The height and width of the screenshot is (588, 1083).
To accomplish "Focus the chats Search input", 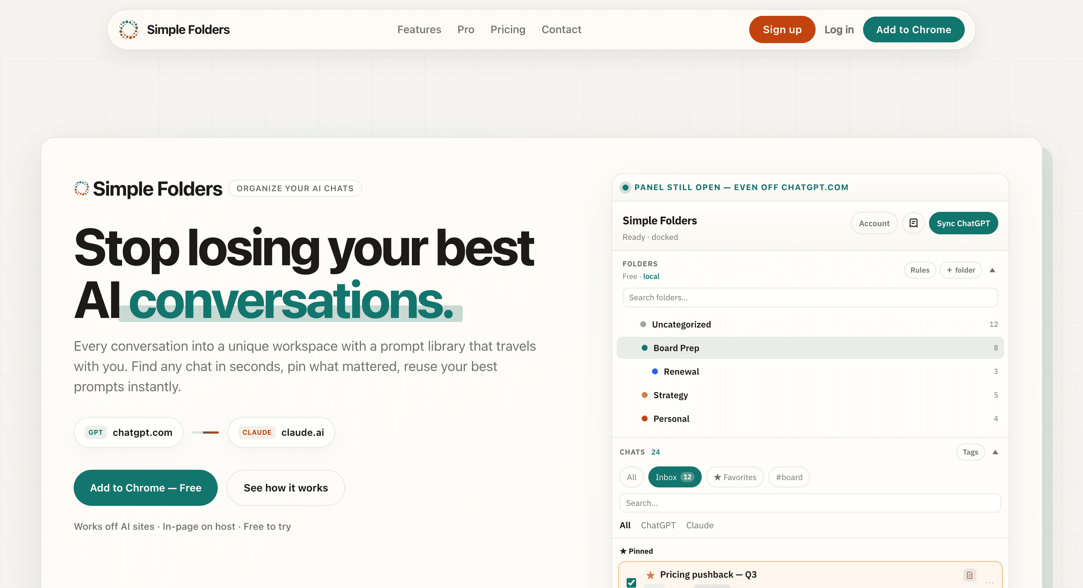I will pos(810,503).
